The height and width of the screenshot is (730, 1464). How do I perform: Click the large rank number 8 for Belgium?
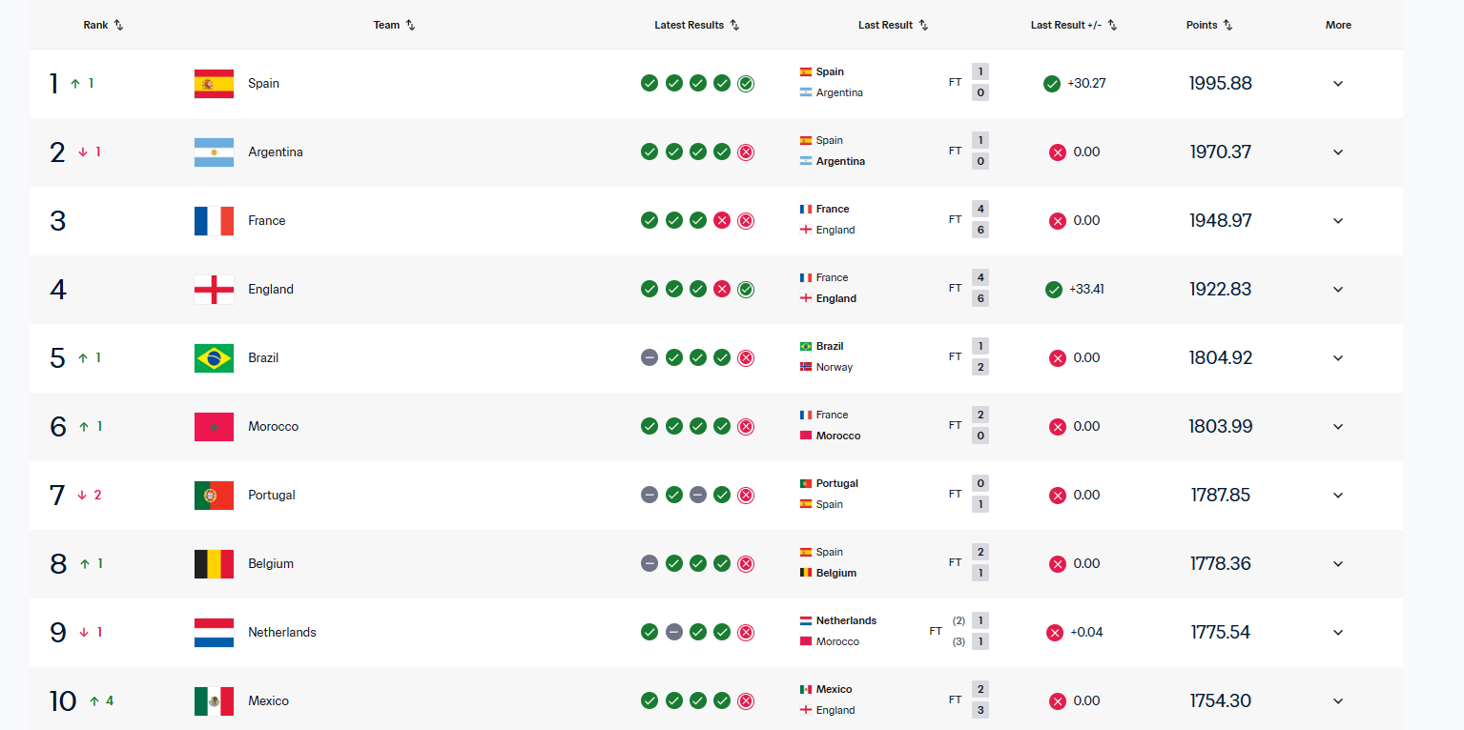tap(58, 564)
